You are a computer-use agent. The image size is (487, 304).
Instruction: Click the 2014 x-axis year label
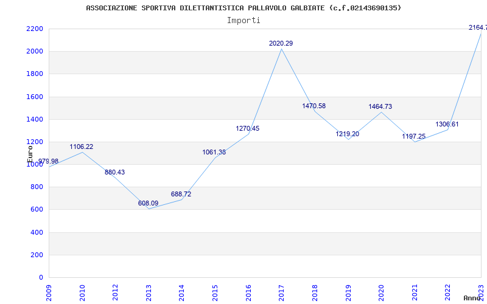point(181,293)
